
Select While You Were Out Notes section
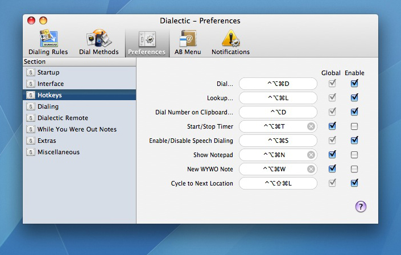tap(79, 129)
